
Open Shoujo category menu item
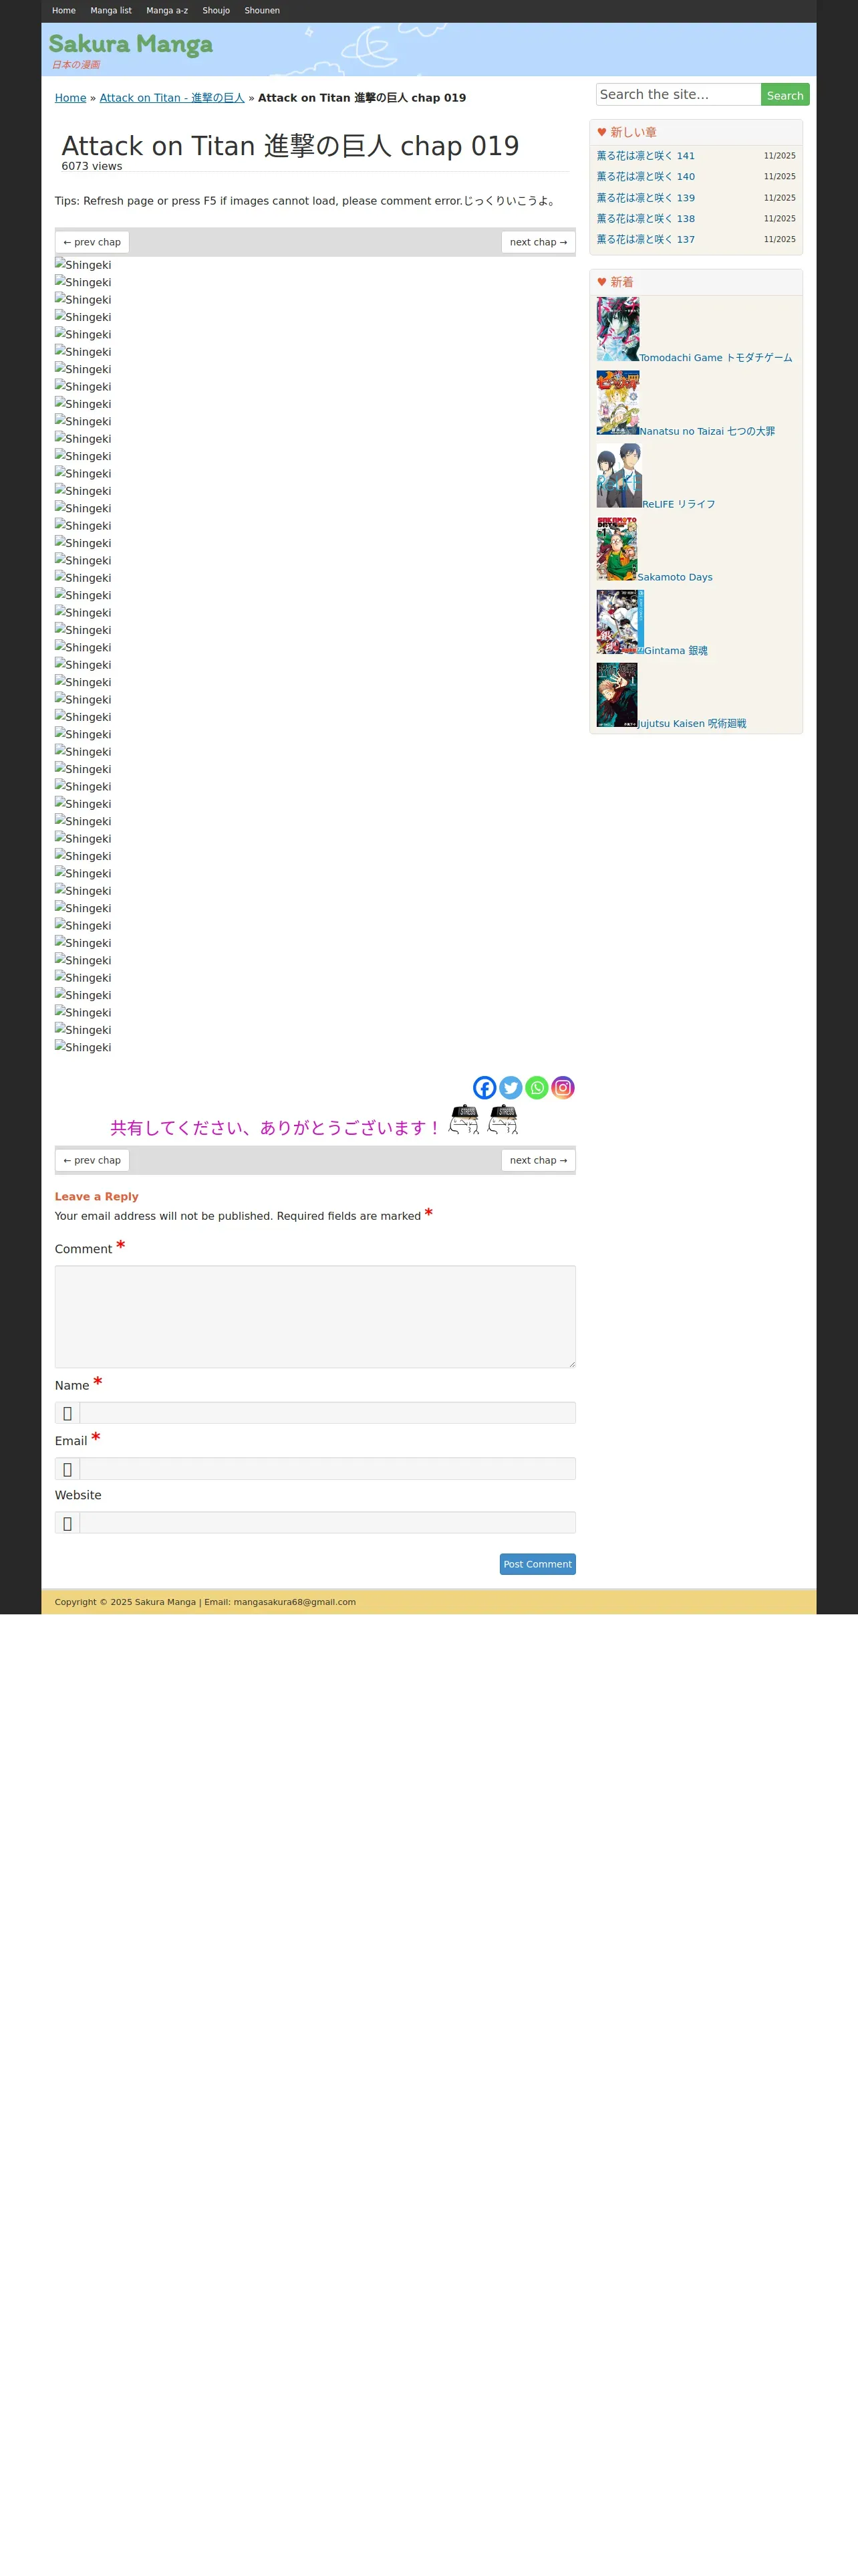point(216,11)
